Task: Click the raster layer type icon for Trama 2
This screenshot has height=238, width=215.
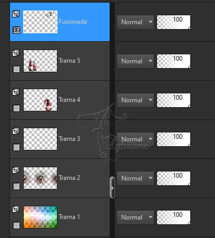Action: point(16,170)
